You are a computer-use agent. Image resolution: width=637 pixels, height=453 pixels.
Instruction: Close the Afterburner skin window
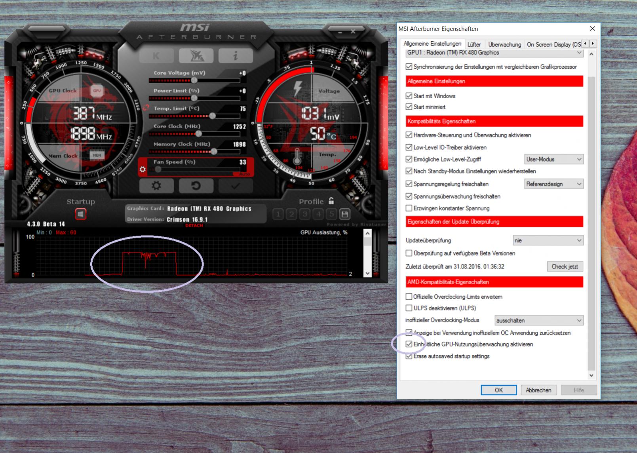coord(353,31)
